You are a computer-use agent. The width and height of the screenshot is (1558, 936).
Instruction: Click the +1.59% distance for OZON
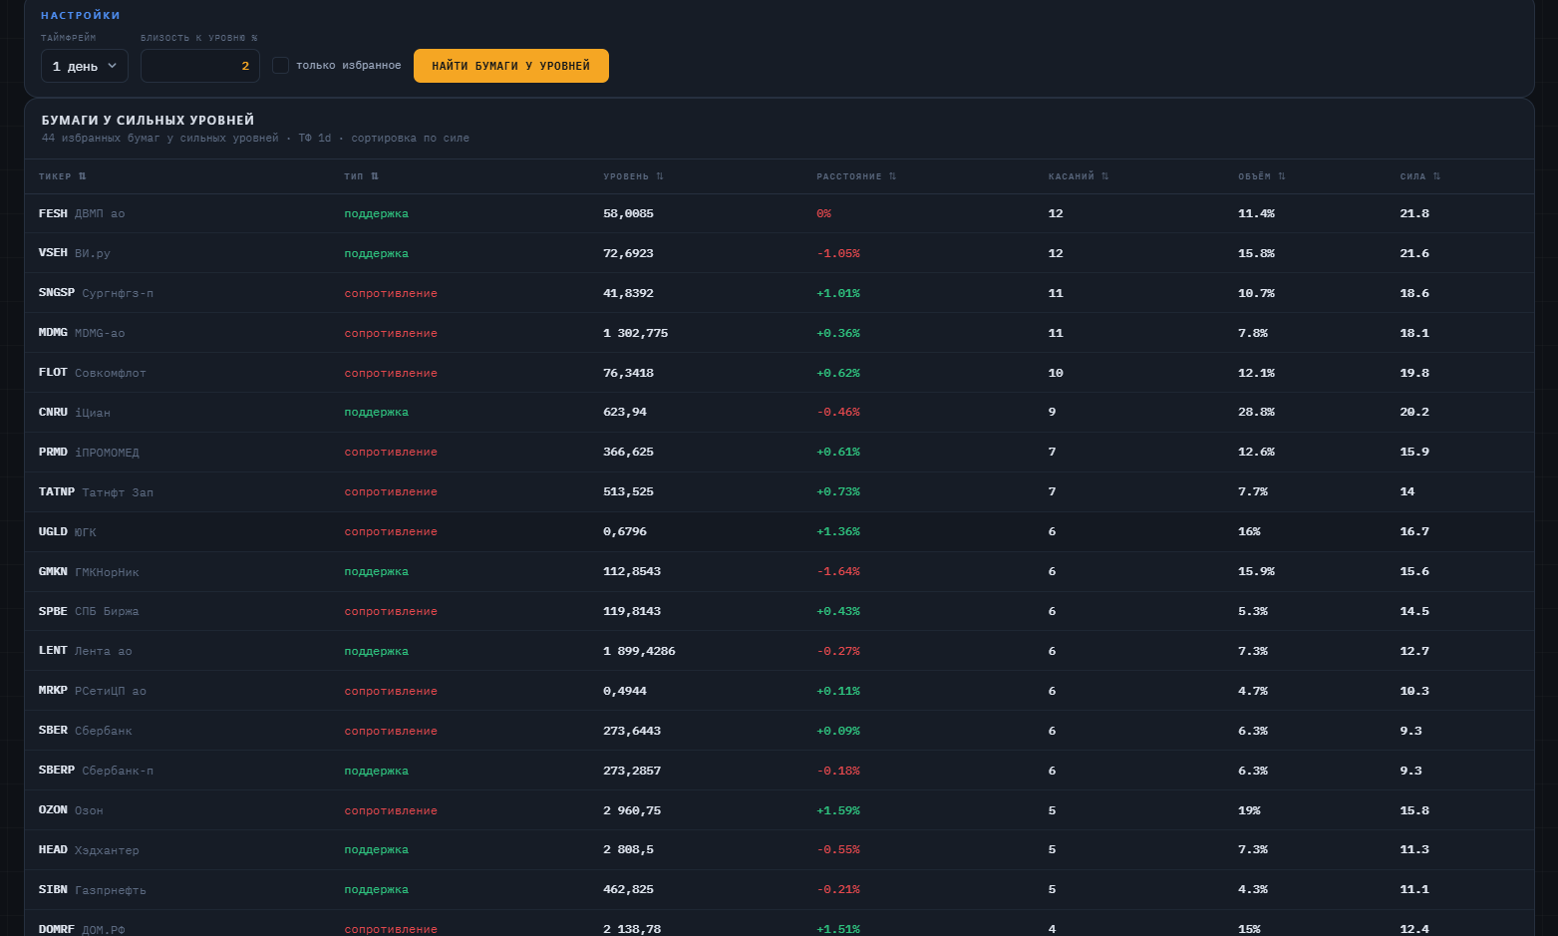click(x=838, y=810)
